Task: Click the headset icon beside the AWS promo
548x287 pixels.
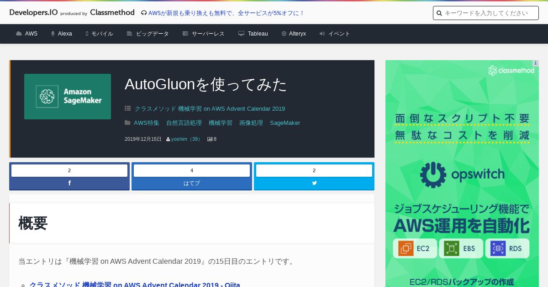Action: 144,13
